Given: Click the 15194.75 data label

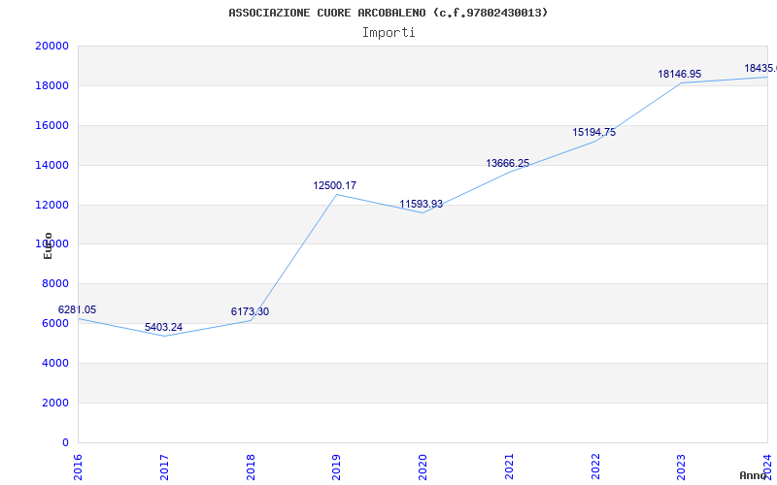Looking at the screenshot, I should (593, 132).
